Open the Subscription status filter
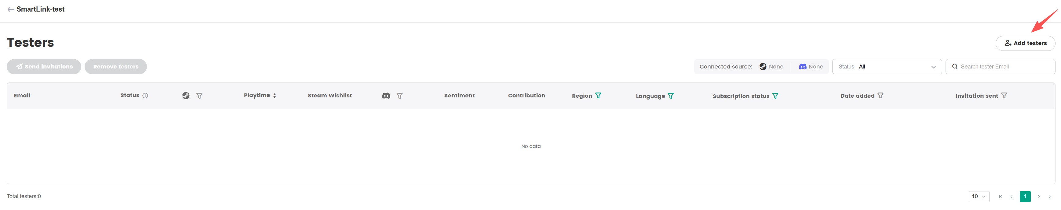1061x210 pixels. (x=775, y=96)
